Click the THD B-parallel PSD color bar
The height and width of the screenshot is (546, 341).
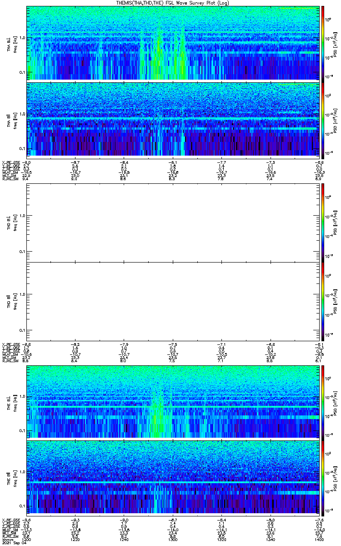(323, 301)
